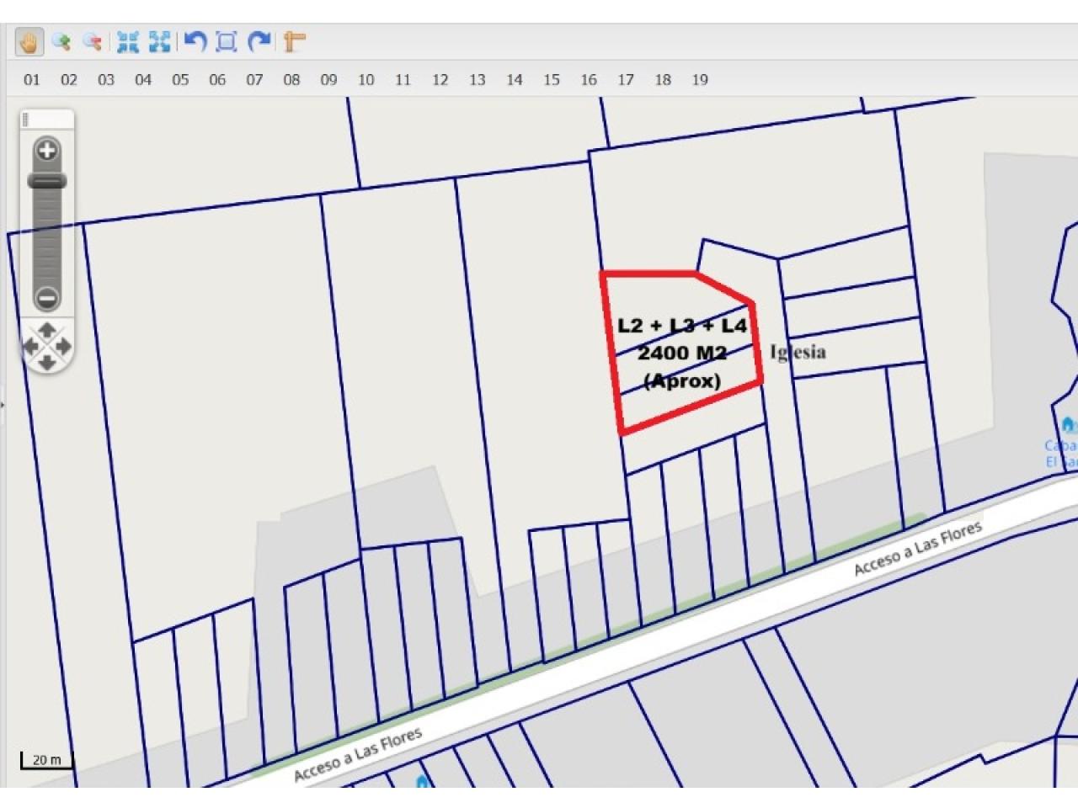Viewport: 1078px width, 808px height.
Task: Activate the zoom out magnifier tool
Action: [x=92, y=41]
